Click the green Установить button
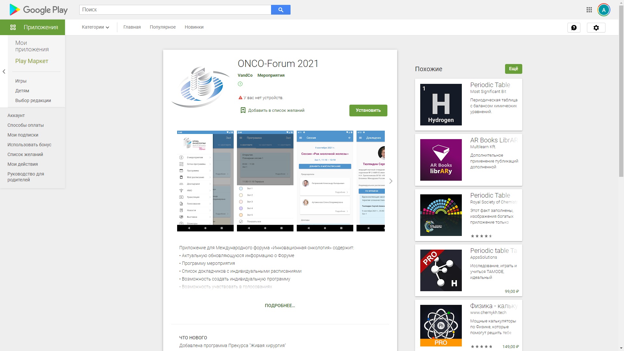 [368, 110]
